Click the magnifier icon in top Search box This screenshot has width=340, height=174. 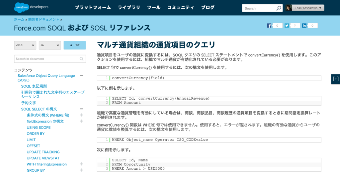[279, 8]
